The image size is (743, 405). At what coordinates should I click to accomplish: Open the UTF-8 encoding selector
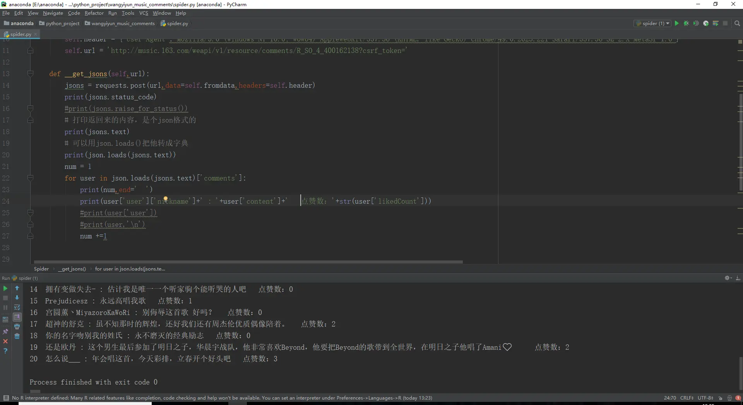[x=705, y=398]
